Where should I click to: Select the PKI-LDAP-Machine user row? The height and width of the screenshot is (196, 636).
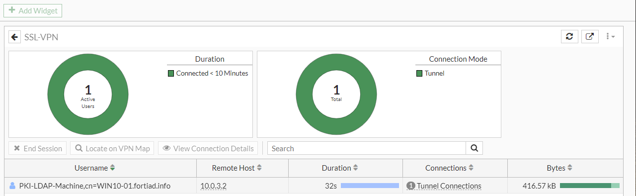tap(314, 186)
